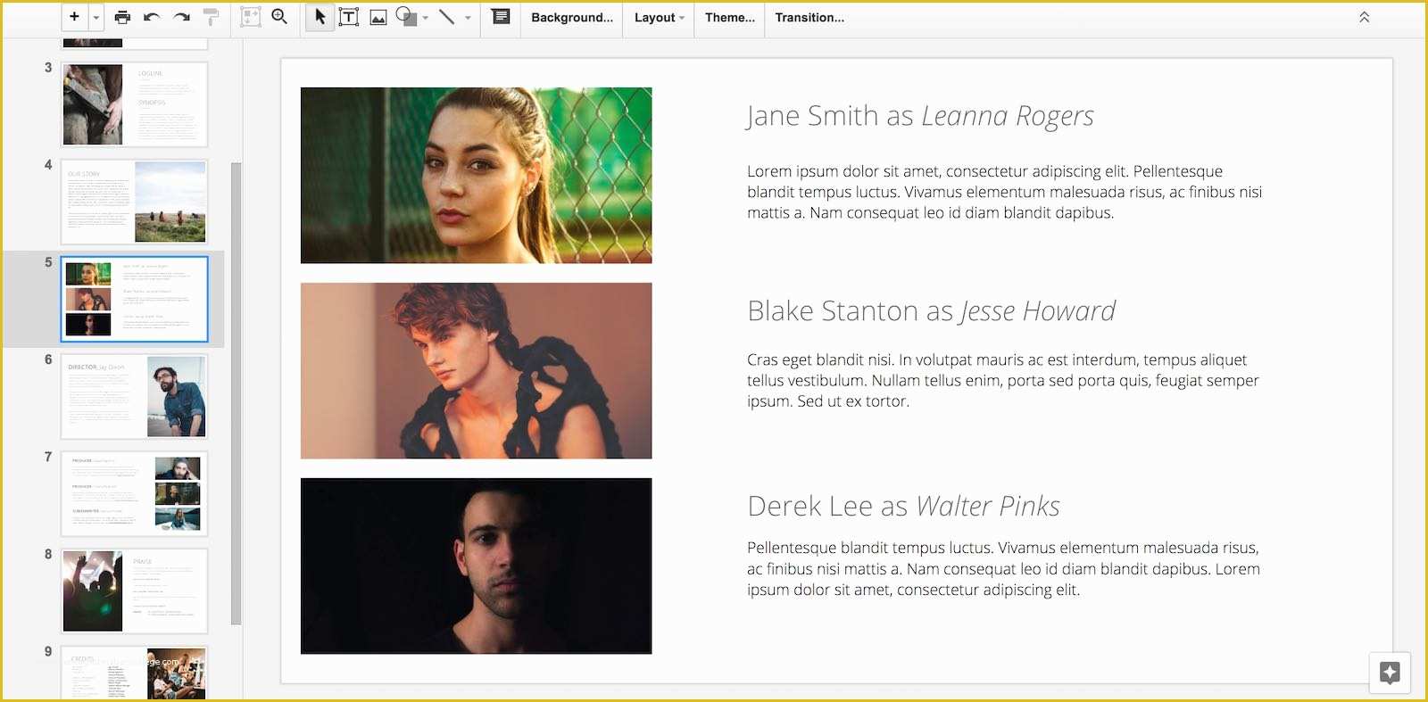Select the Blake Stanton portrait image
Viewport: 1428px width, 702px height.
(x=476, y=370)
